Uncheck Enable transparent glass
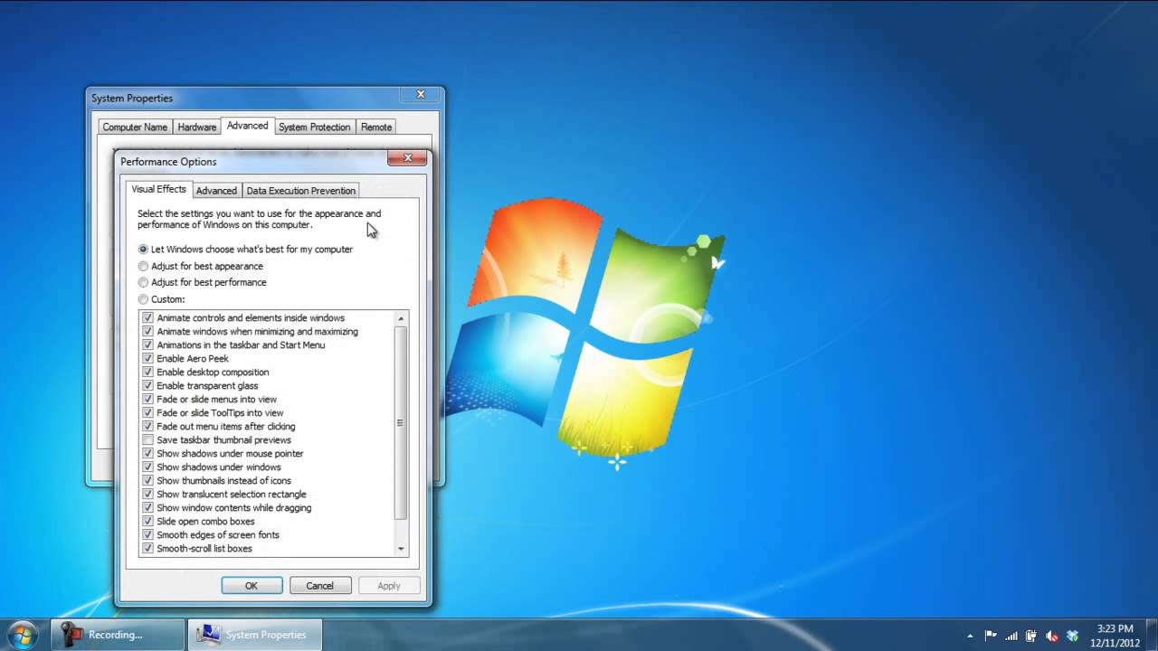This screenshot has height=651, width=1158. 148,386
